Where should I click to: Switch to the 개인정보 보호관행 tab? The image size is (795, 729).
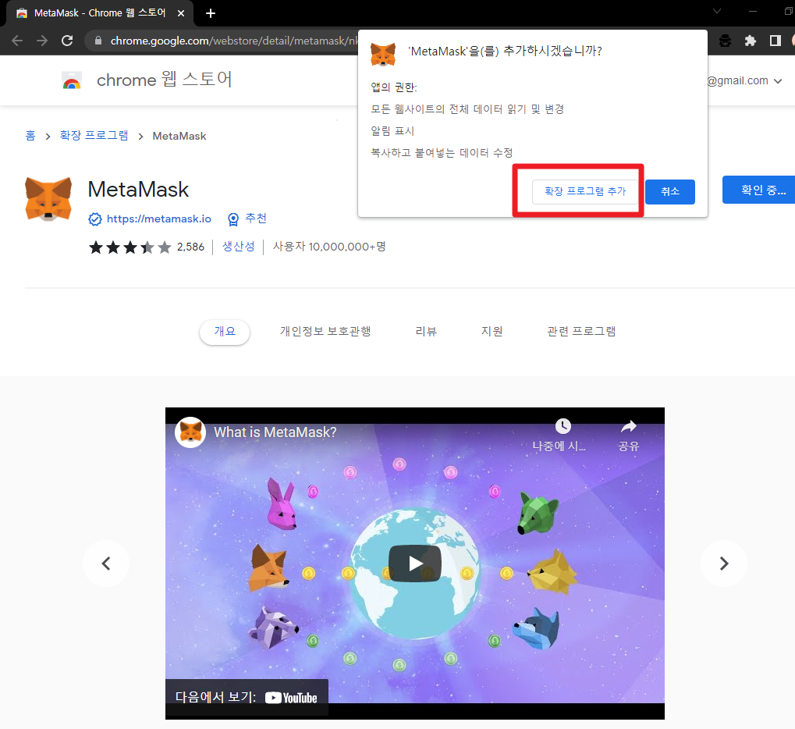[325, 331]
